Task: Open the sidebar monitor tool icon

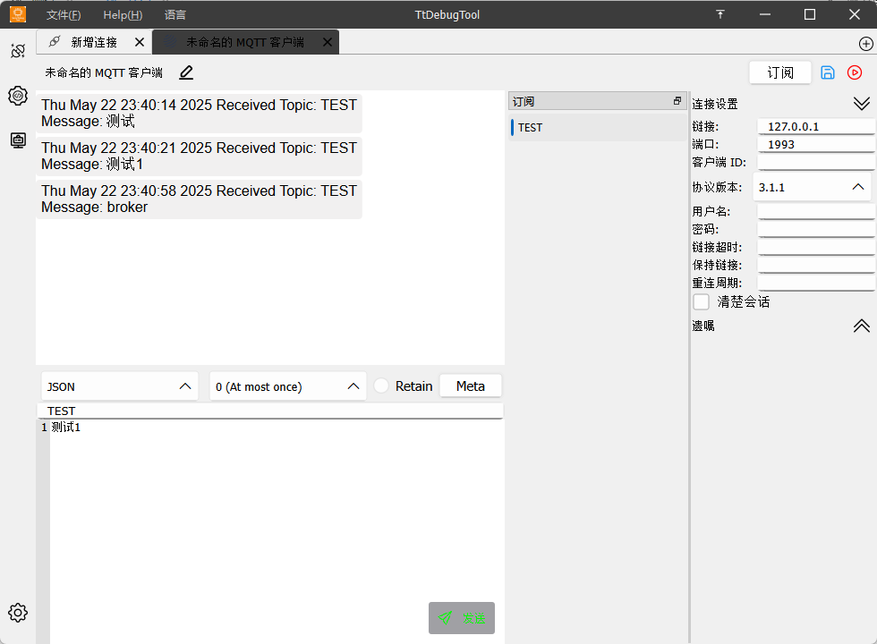Action: (18, 140)
